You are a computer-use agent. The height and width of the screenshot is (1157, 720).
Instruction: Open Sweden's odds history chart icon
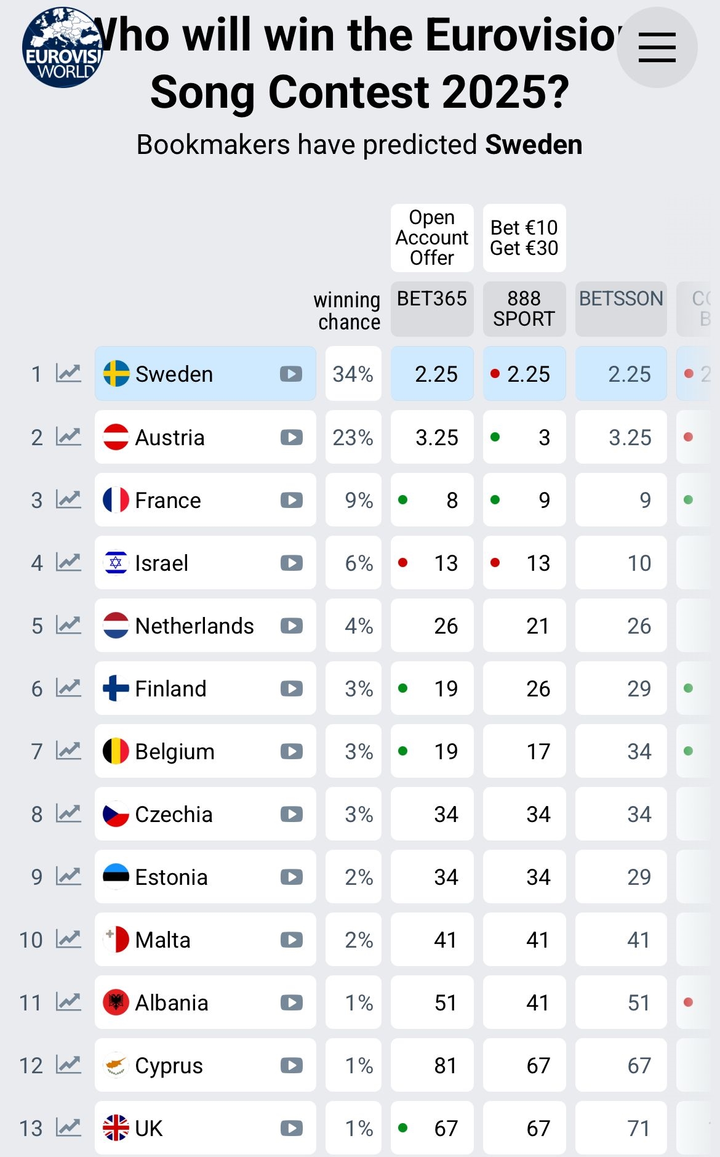(x=68, y=373)
